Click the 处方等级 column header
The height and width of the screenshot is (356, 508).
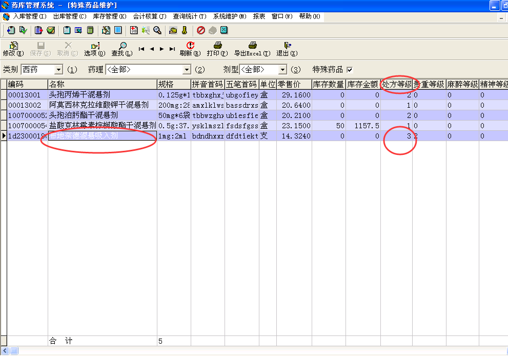coord(397,85)
